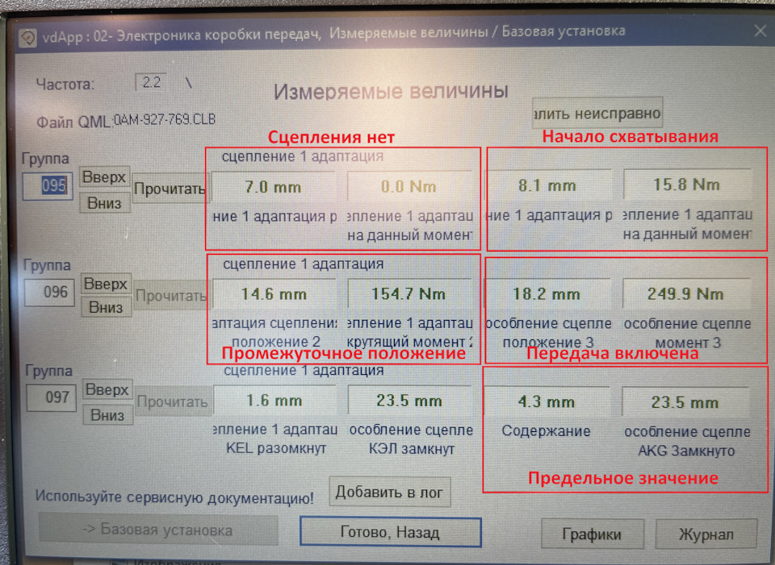The height and width of the screenshot is (565, 775).
Task: Click the Базовая установка button
Action: (158, 530)
